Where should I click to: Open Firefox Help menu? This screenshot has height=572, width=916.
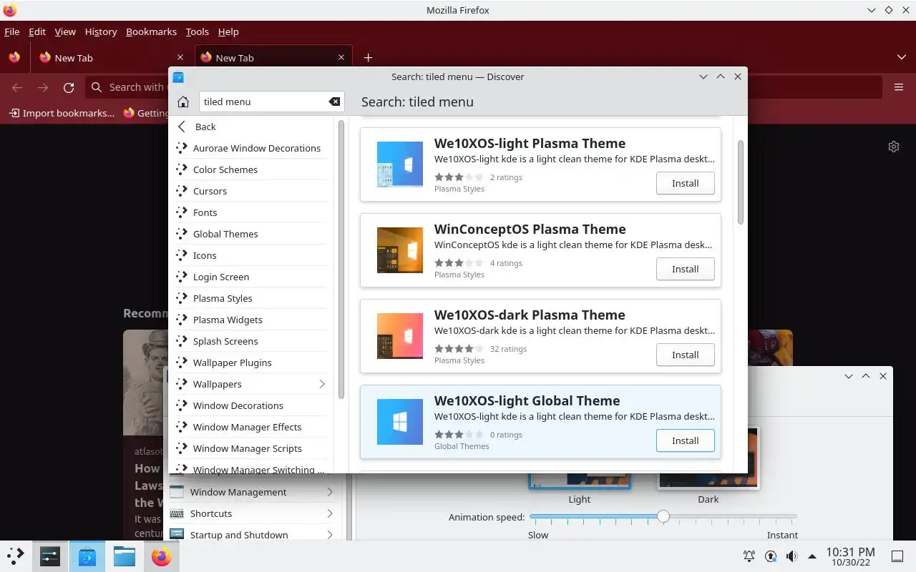[x=228, y=31]
